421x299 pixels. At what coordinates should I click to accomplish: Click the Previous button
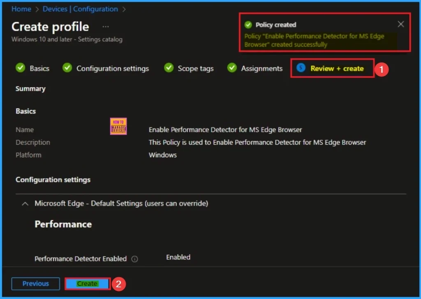coord(35,283)
